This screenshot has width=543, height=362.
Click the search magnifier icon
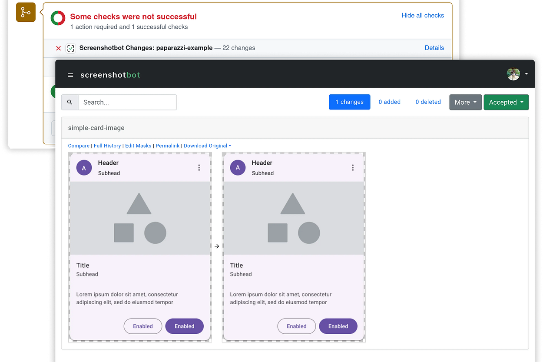click(70, 102)
